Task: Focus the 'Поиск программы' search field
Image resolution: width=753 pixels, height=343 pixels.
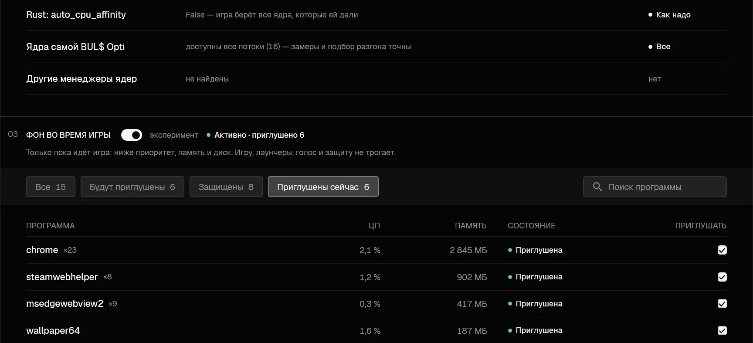Action: (655, 187)
